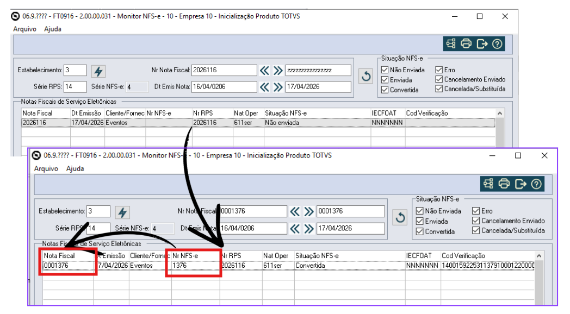Click left double-arrow beside Nr Nota Fiscal, back window

click(265, 71)
